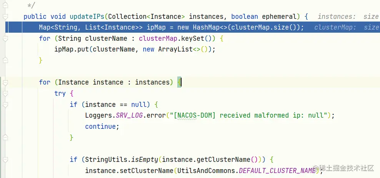Click 'keySet' method call

[x=193, y=38]
